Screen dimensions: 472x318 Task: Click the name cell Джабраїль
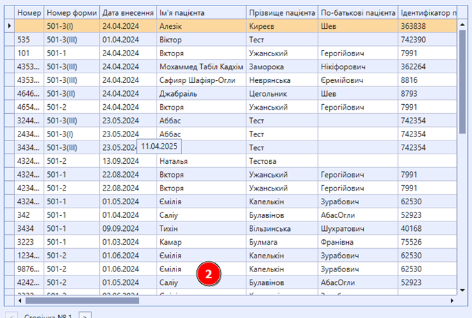(201, 93)
